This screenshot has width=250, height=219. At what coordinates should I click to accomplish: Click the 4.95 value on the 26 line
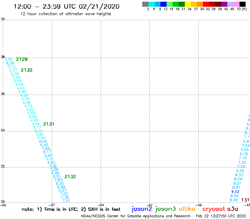point(24,95)
